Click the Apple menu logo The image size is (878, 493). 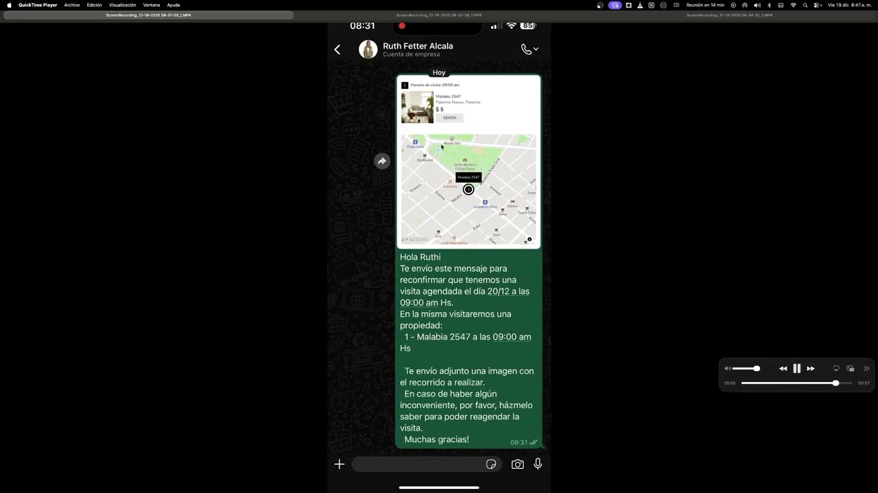point(9,5)
